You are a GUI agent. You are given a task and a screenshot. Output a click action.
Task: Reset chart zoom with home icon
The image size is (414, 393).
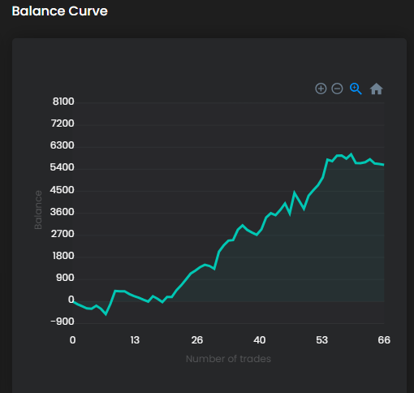pyautogui.click(x=377, y=89)
